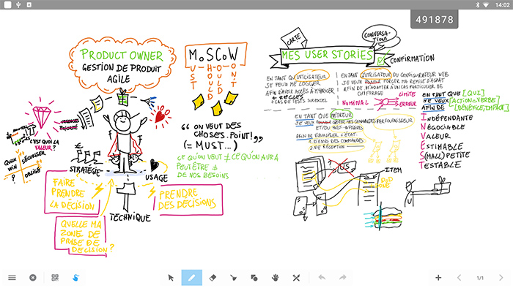Click the white square status bar icon

pos(7,4)
